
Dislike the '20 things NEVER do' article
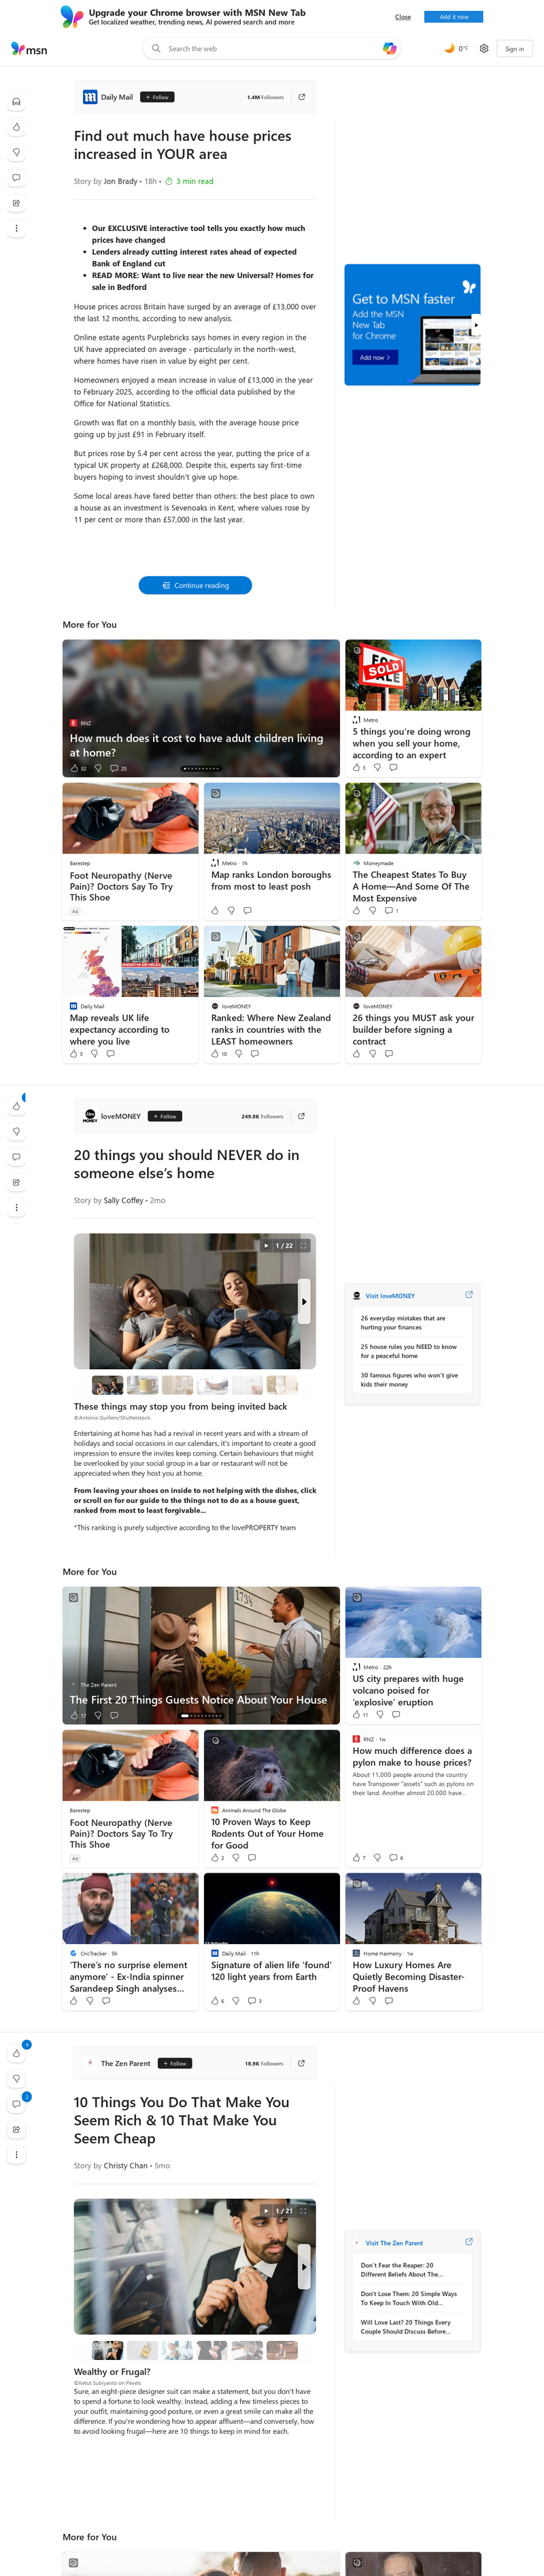(16, 1131)
